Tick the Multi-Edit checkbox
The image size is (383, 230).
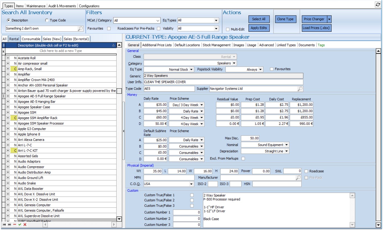(228, 29)
